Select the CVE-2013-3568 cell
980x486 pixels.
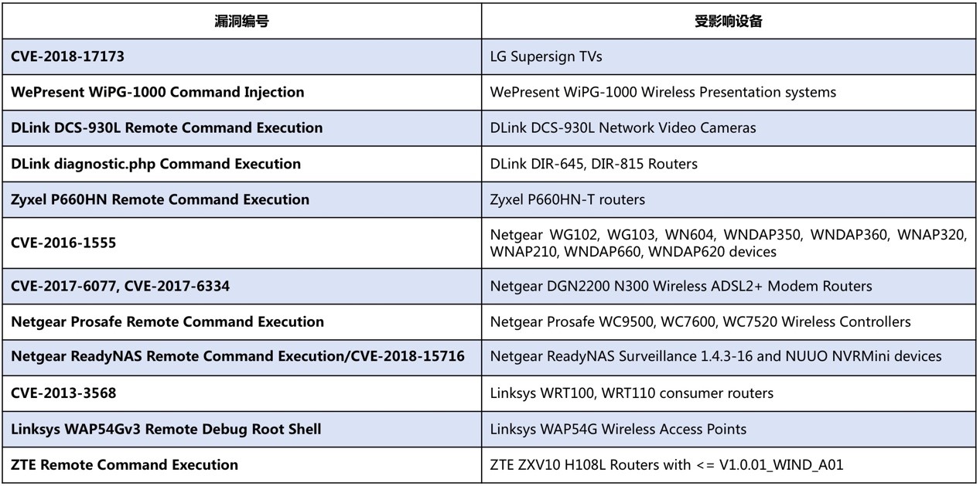click(242, 393)
